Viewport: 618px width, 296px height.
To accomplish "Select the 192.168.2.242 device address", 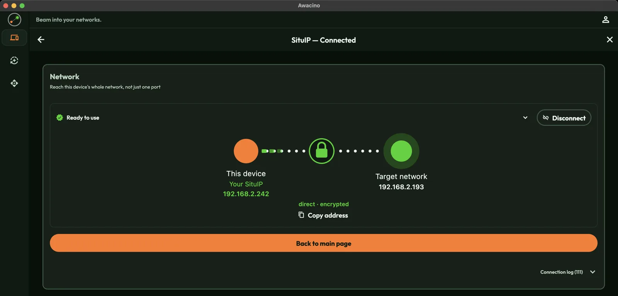I will [246, 194].
